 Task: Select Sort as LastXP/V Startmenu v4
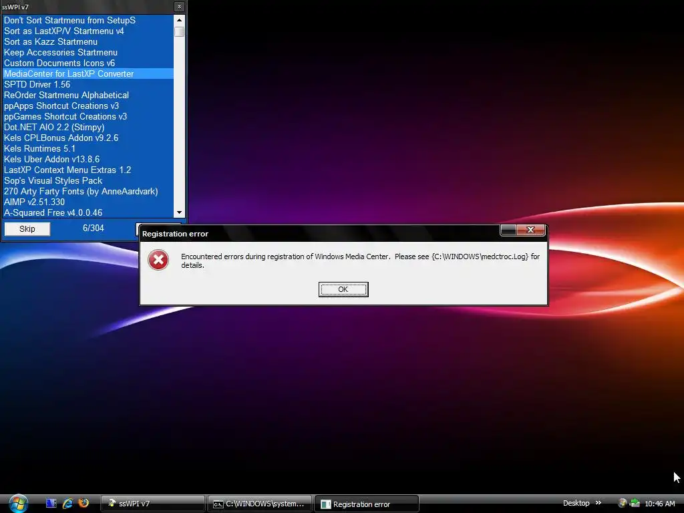click(88, 31)
